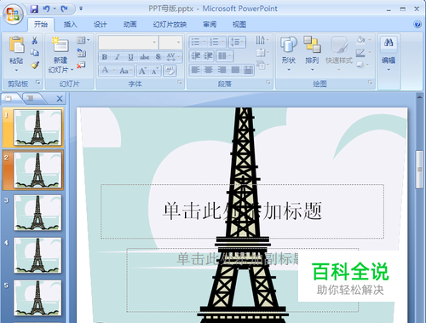The height and width of the screenshot is (323, 426).
Task: Open the font size combo box
Action: click(170, 43)
